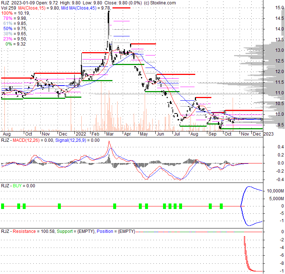Click the '-0.4' MACD axis value

(x=280, y=180)
